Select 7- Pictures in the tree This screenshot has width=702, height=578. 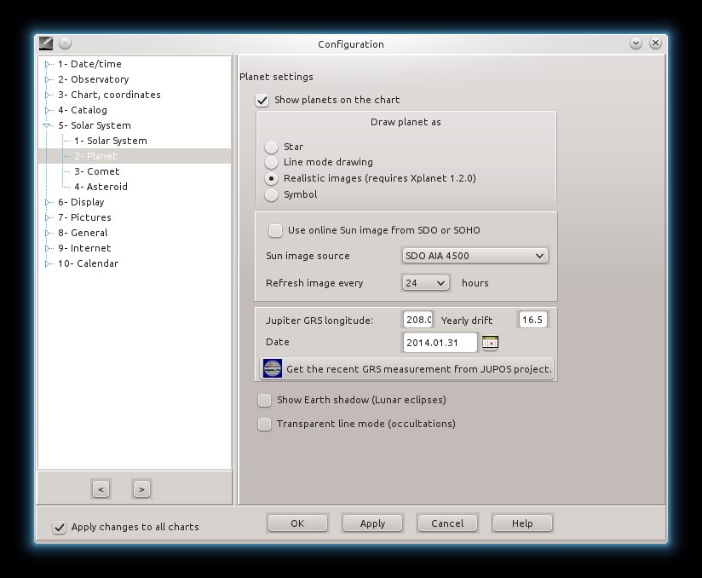click(x=84, y=217)
